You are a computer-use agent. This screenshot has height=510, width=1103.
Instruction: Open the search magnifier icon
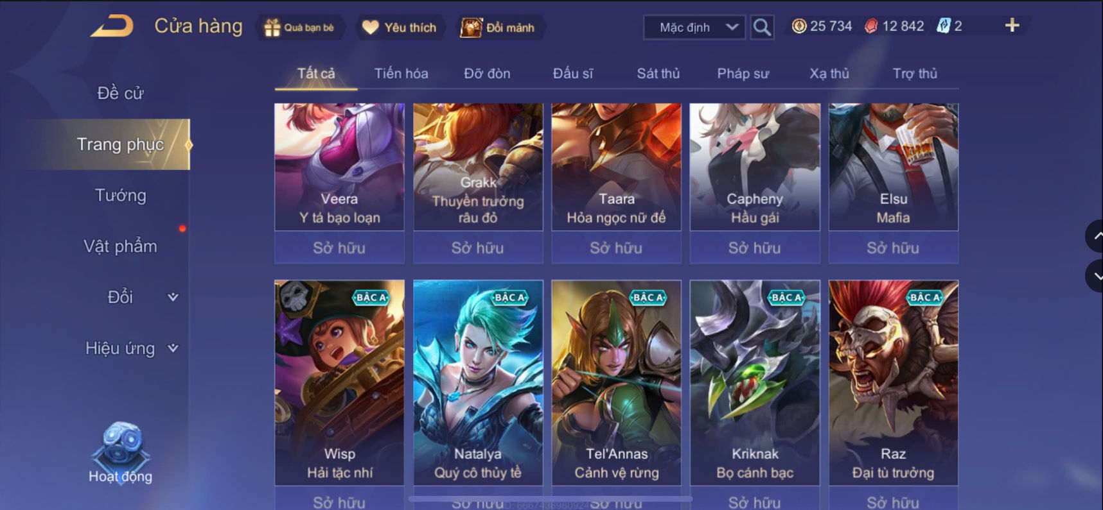coord(762,28)
